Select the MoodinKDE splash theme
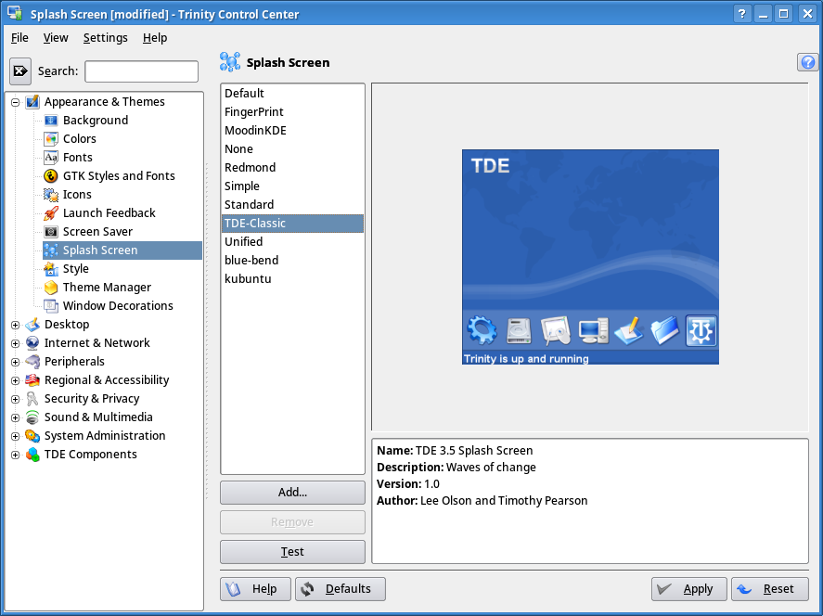Viewport: 823px width, 616px height. [292, 131]
